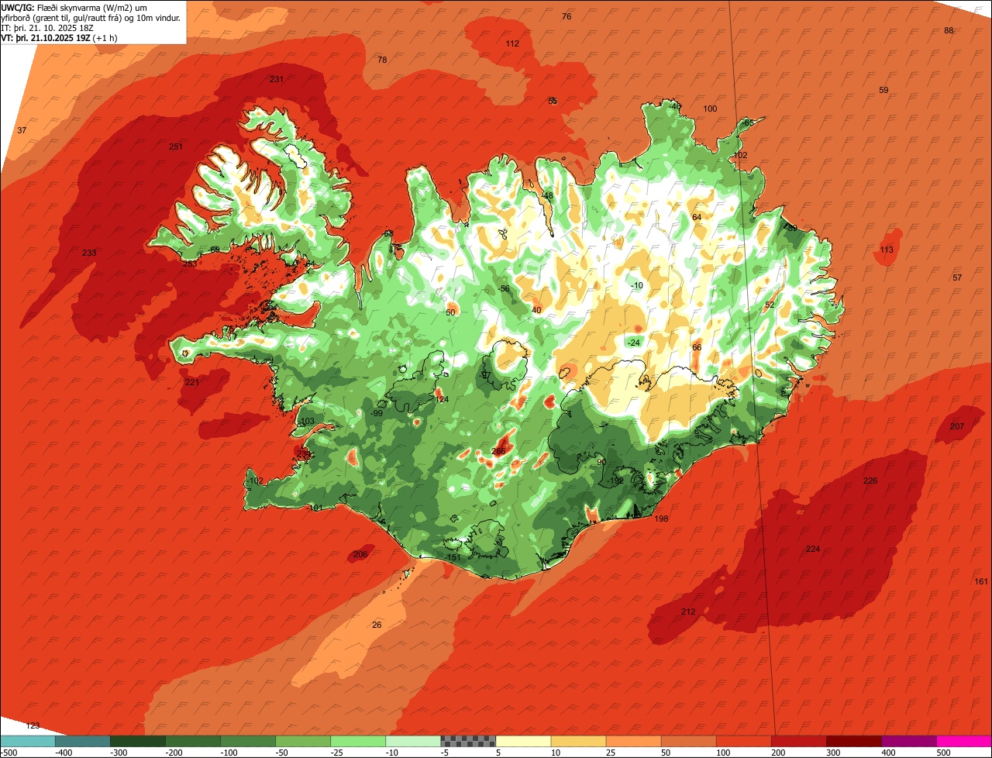Image resolution: width=992 pixels, height=758 pixels.
Task: Click the checkered -5 to 5 legend swatch
Action: 468,741
